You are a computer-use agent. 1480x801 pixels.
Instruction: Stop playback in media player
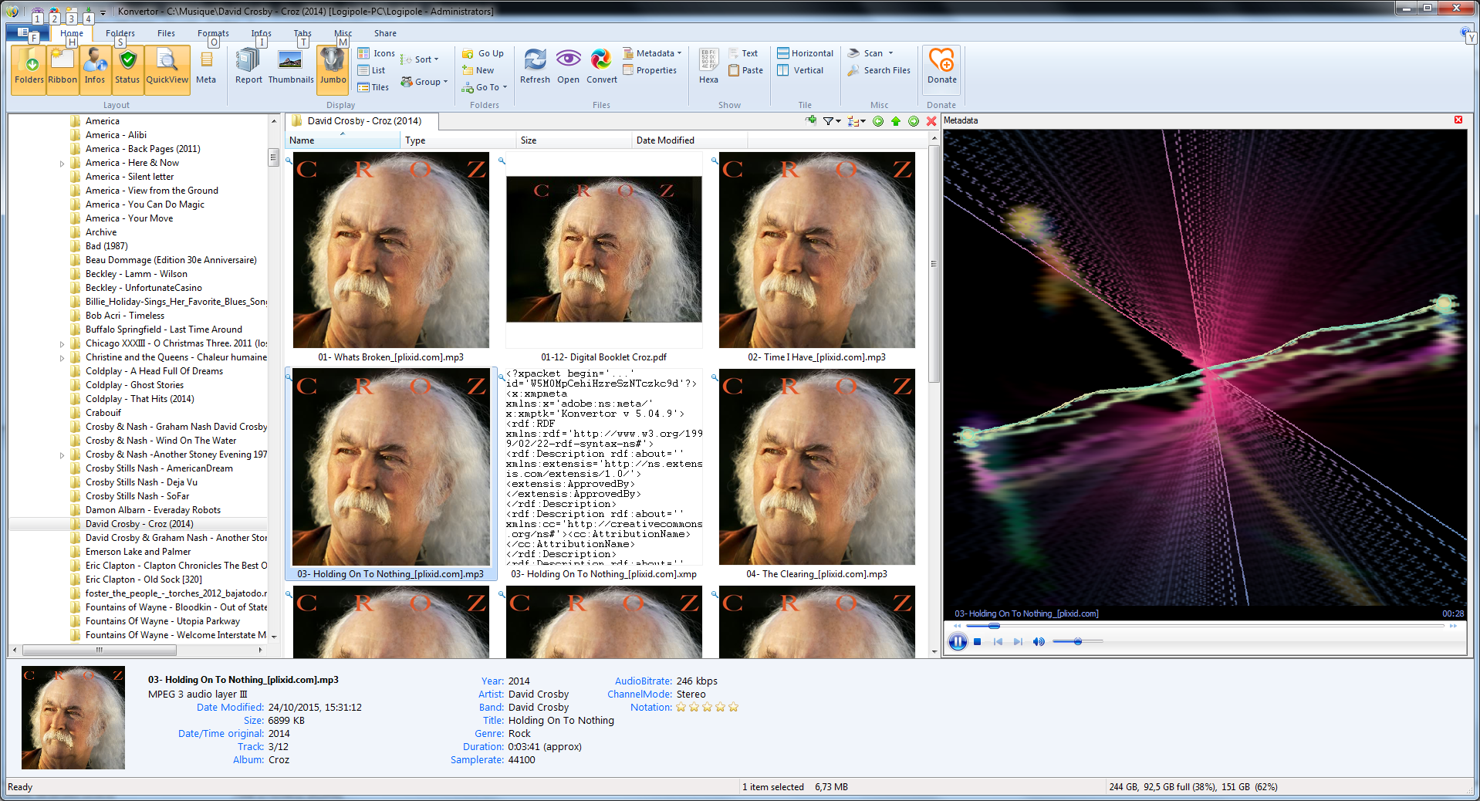point(978,641)
